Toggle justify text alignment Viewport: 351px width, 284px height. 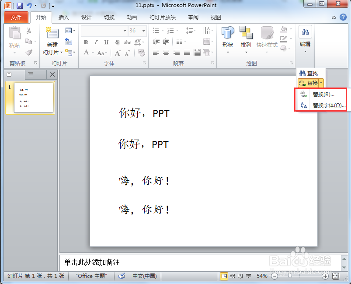(x=187, y=53)
